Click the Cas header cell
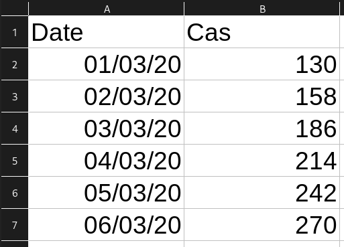 pyautogui.click(x=262, y=32)
